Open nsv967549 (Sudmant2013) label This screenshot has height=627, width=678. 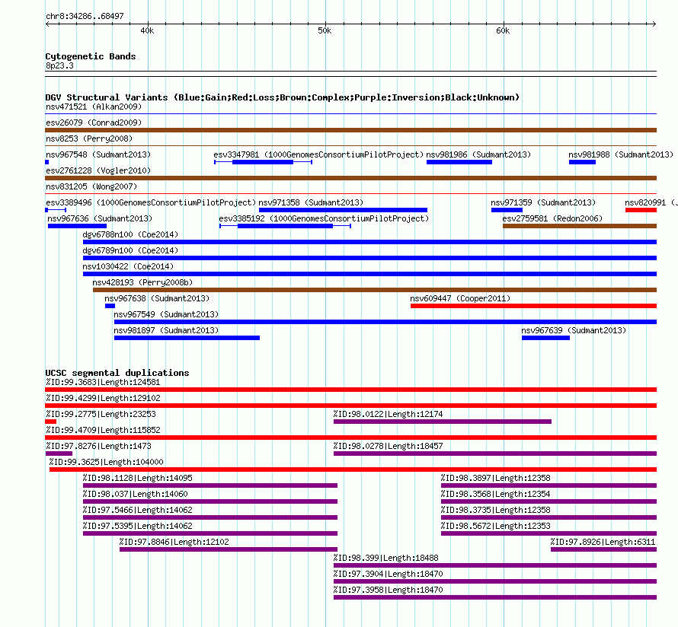tap(166, 314)
